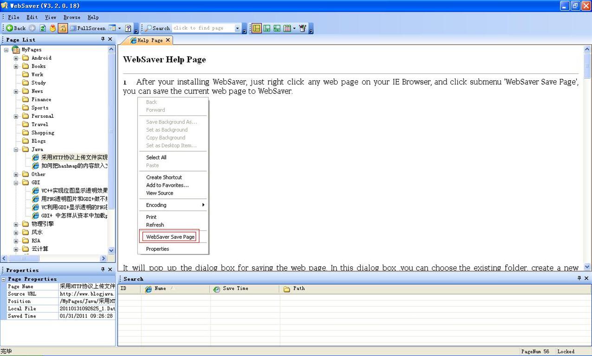Open the '用PNG透明图片和GDI+' page

pyautogui.click(x=74, y=199)
